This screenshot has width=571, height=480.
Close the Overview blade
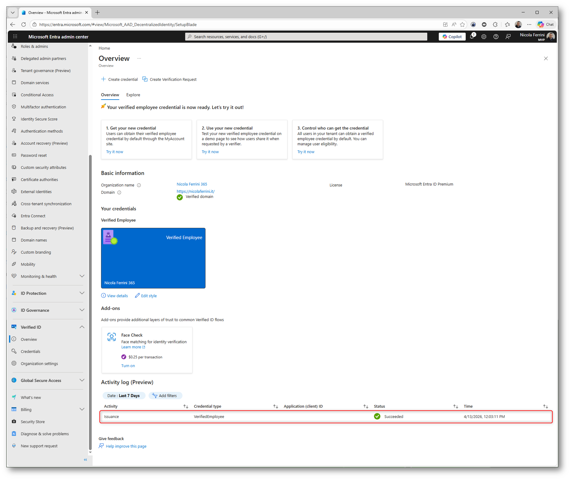[546, 58]
